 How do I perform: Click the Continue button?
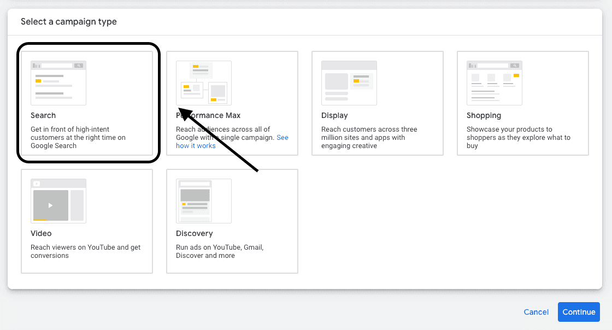coord(579,312)
